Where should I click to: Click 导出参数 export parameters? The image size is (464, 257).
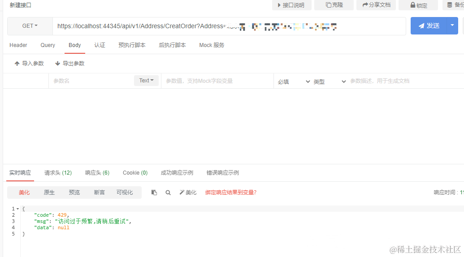70,64
